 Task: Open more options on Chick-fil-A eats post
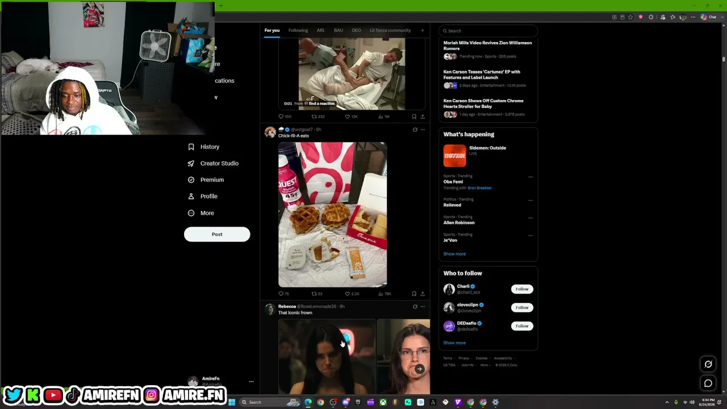click(422, 130)
